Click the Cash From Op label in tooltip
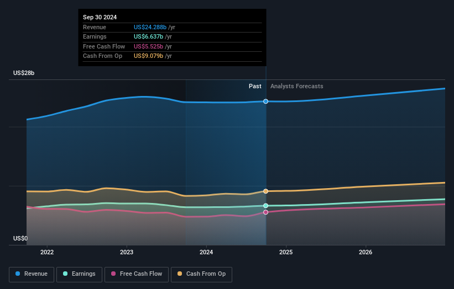This screenshot has width=454, height=289. [102, 56]
